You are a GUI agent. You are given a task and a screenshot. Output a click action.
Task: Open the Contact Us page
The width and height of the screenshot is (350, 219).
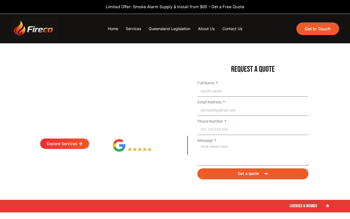tap(232, 29)
